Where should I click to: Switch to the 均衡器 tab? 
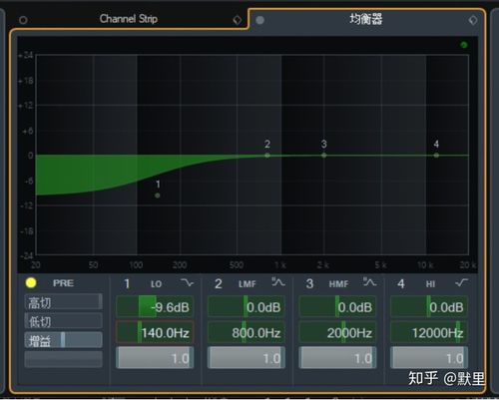(x=366, y=19)
